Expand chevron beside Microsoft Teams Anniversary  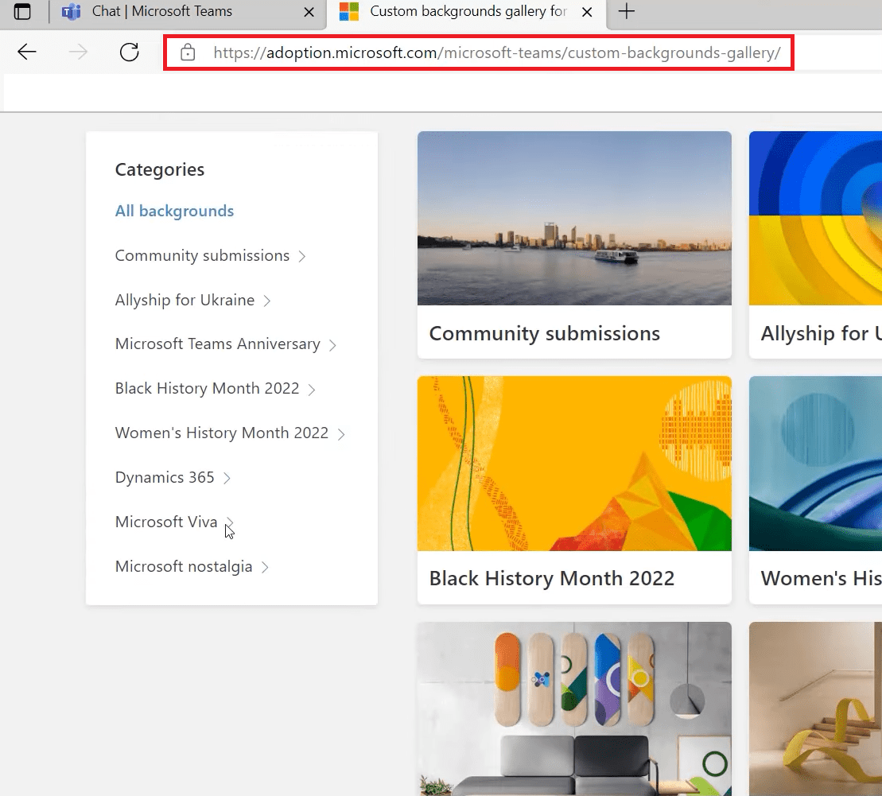(x=332, y=345)
